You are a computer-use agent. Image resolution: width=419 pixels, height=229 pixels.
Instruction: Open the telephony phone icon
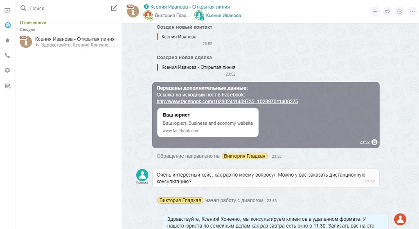pyautogui.click(x=7, y=55)
